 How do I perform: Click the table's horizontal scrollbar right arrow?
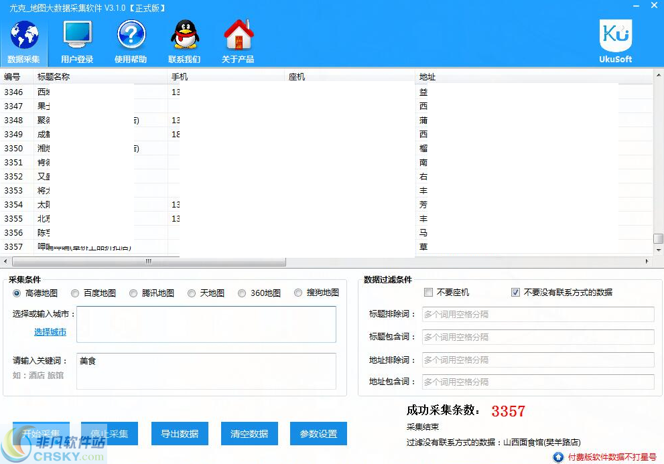(647, 262)
